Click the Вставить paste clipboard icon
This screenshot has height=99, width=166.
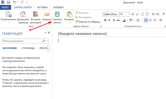[x=69, y=14]
